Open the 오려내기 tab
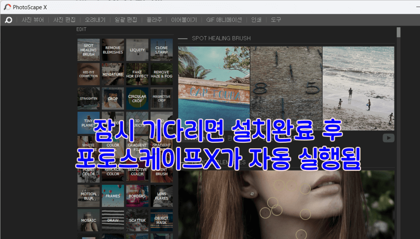The image size is (420, 239). tap(95, 20)
